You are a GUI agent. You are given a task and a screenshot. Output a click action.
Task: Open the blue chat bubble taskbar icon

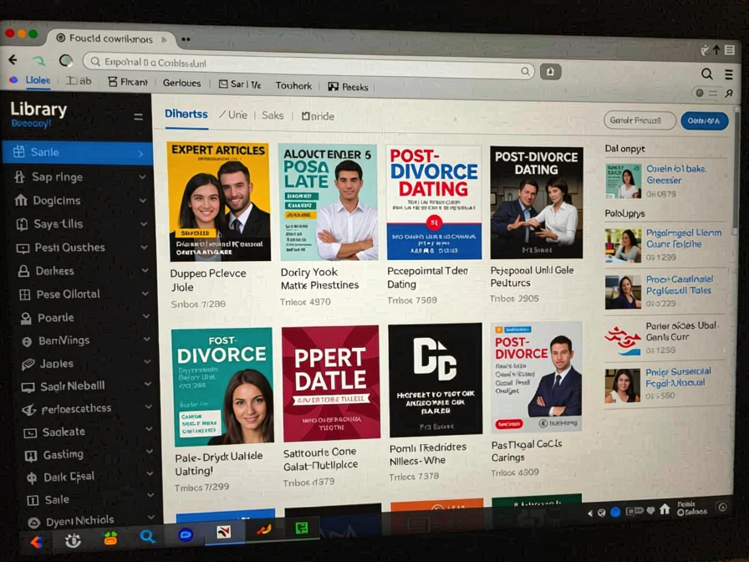click(186, 534)
